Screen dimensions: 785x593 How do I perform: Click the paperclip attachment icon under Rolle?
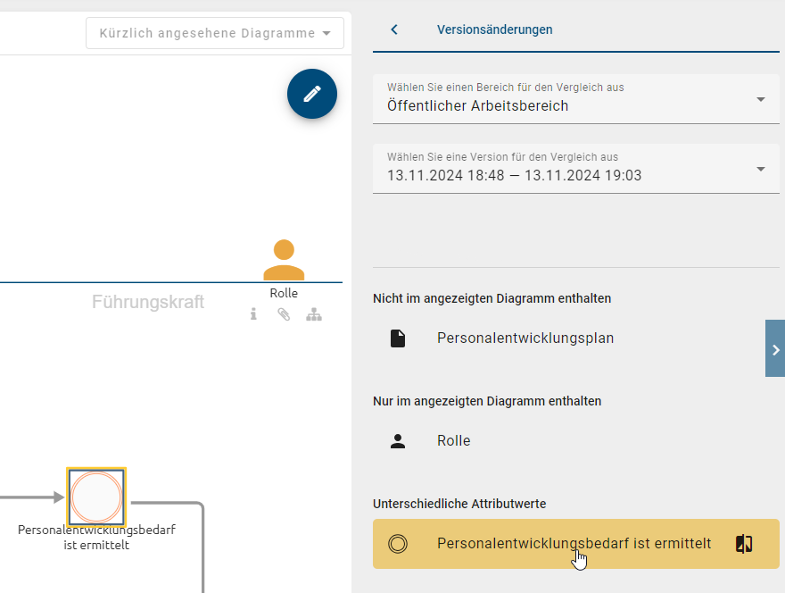[284, 313]
